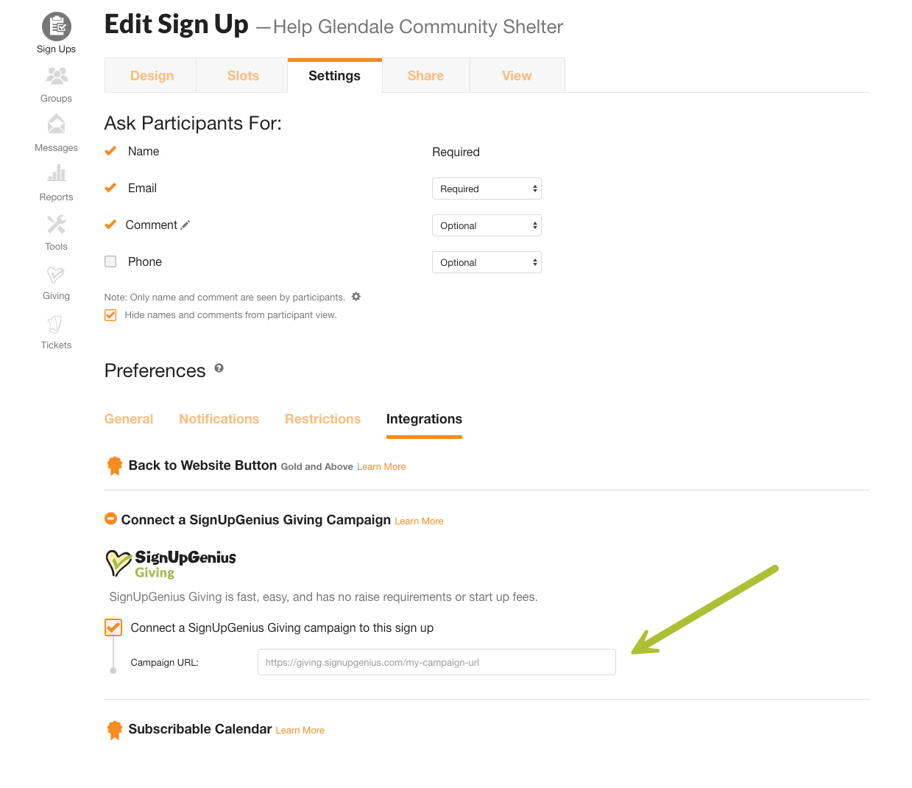Image resolution: width=912 pixels, height=788 pixels.
Task: Disable connecting a Giving campaign to this sign up
Action: click(113, 627)
